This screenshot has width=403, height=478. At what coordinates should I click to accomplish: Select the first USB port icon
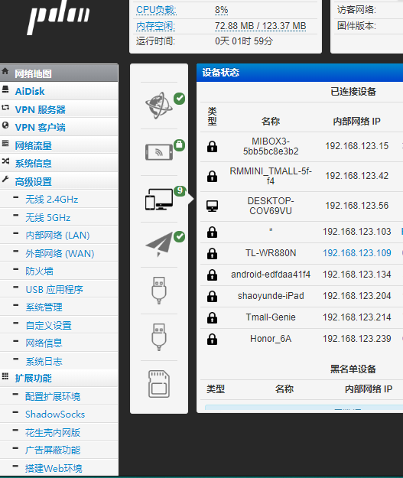[x=159, y=291]
